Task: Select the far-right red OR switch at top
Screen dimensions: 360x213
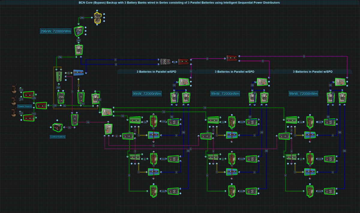Action: pyautogui.click(x=232, y=58)
